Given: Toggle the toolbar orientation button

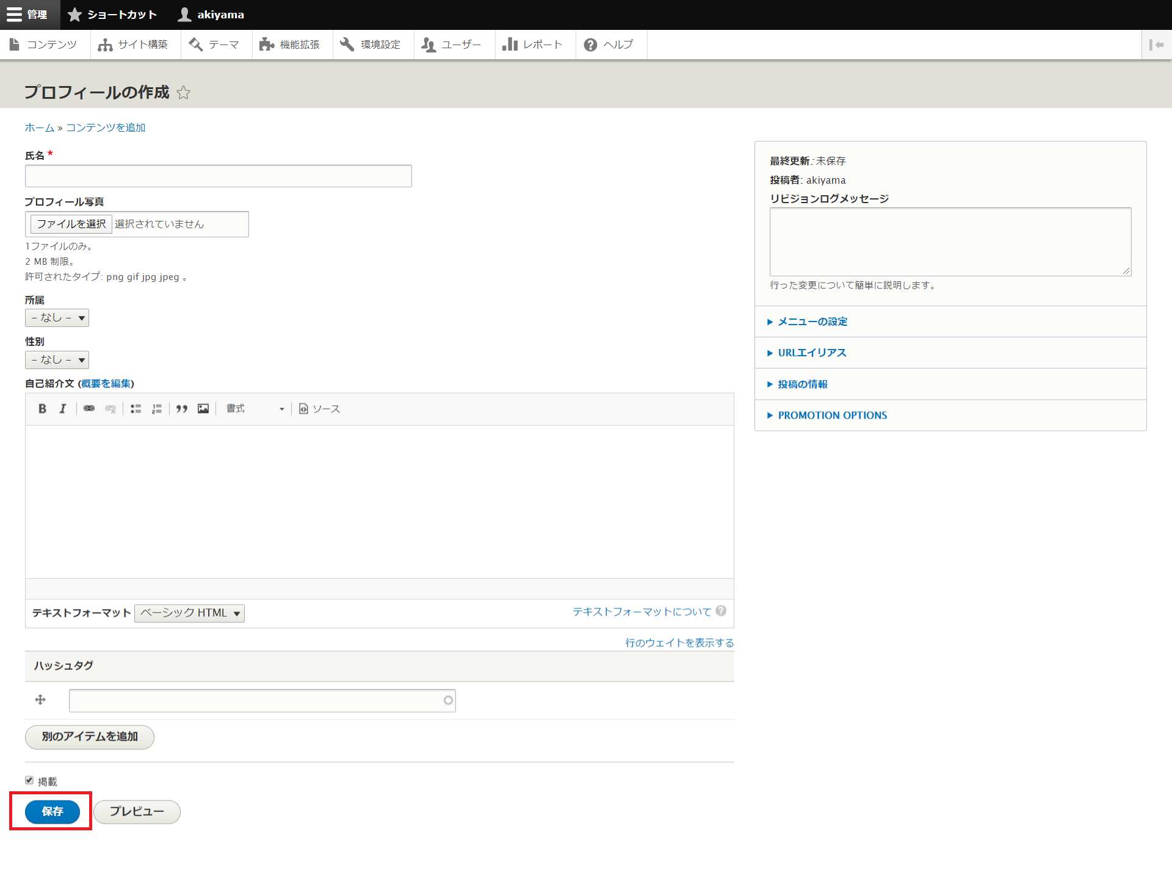Looking at the screenshot, I should (1156, 45).
